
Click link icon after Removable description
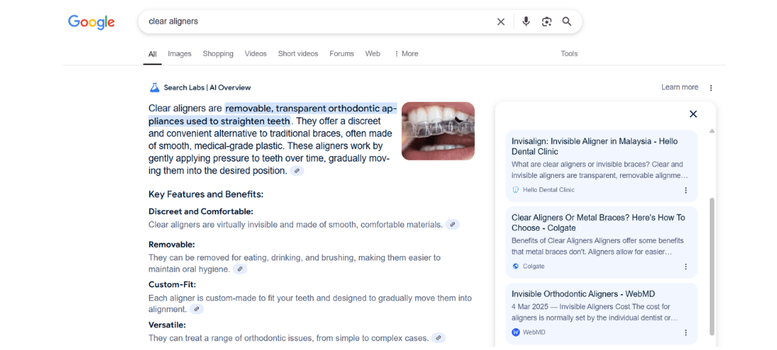point(240,269)
